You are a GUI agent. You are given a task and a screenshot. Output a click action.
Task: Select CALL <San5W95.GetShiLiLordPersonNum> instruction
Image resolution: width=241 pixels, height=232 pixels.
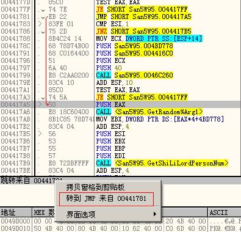point(162,163)
